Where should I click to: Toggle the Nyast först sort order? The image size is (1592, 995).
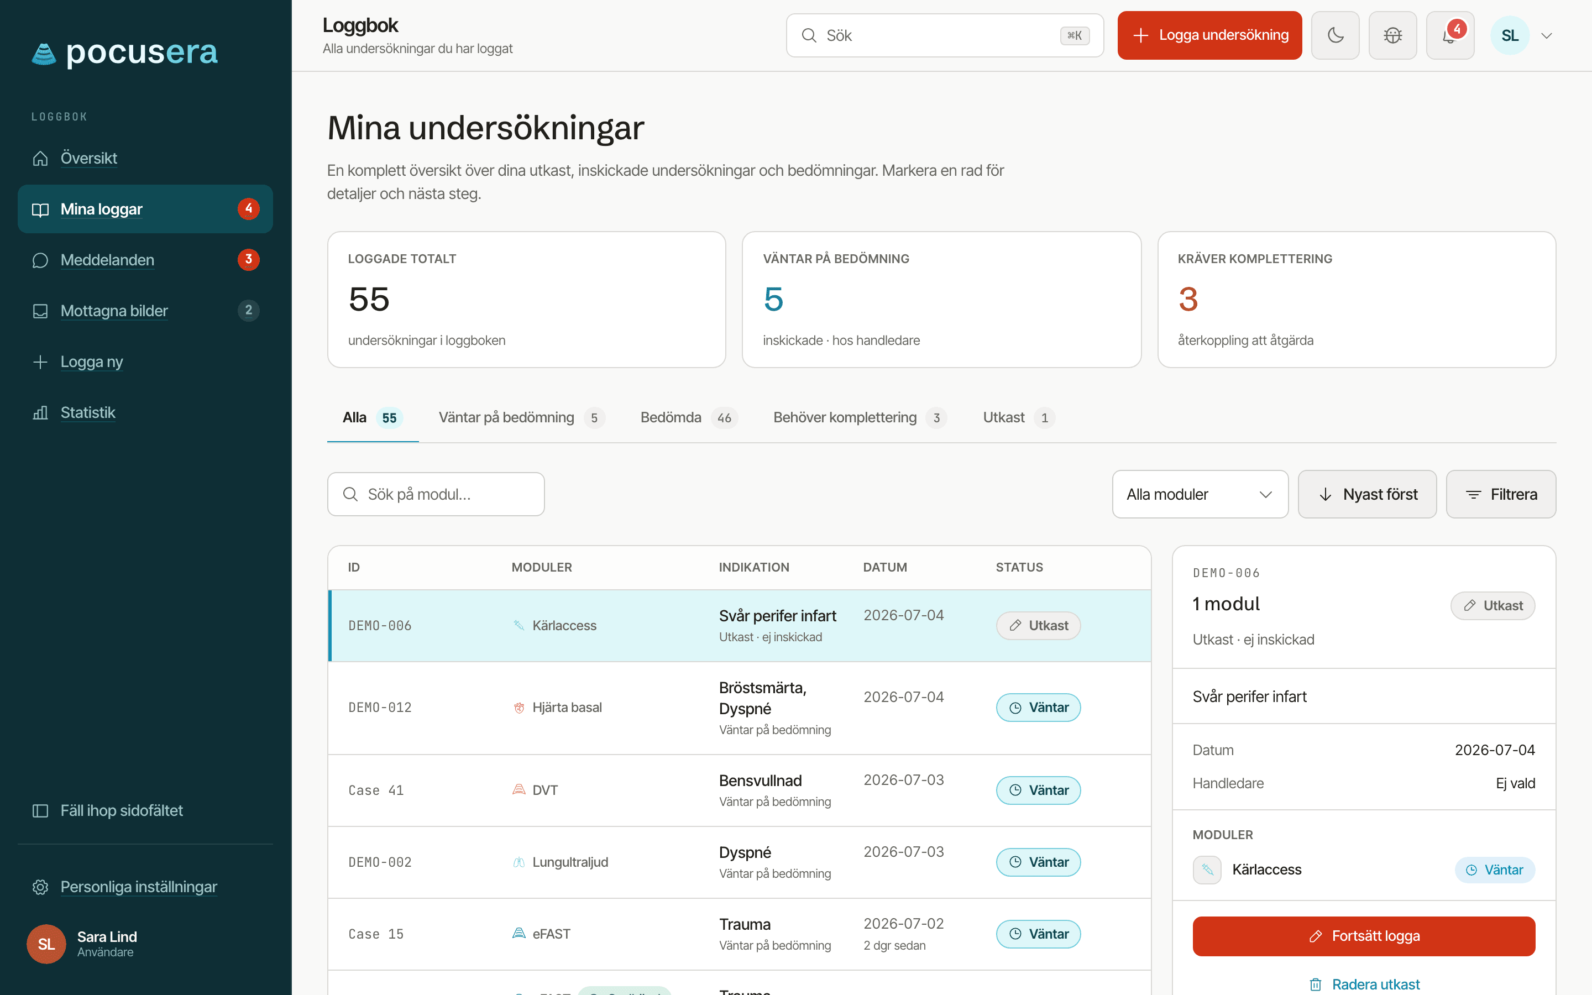(x=1367, y=494)
